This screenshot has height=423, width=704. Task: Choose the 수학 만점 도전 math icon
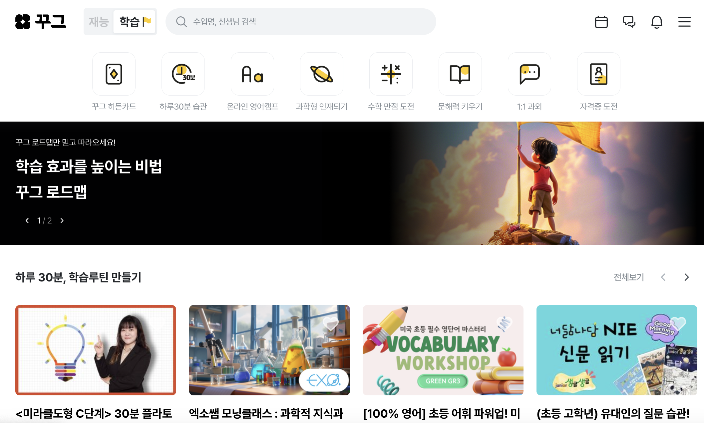tap(391, 74)
